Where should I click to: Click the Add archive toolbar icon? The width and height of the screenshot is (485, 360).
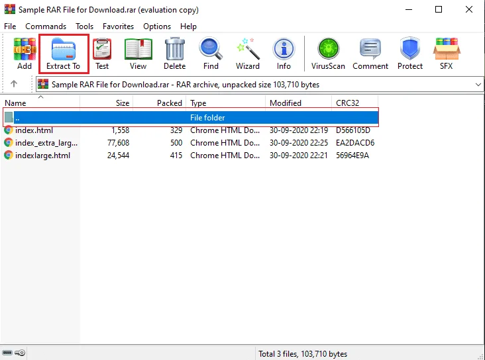click(x=25, y=49)
